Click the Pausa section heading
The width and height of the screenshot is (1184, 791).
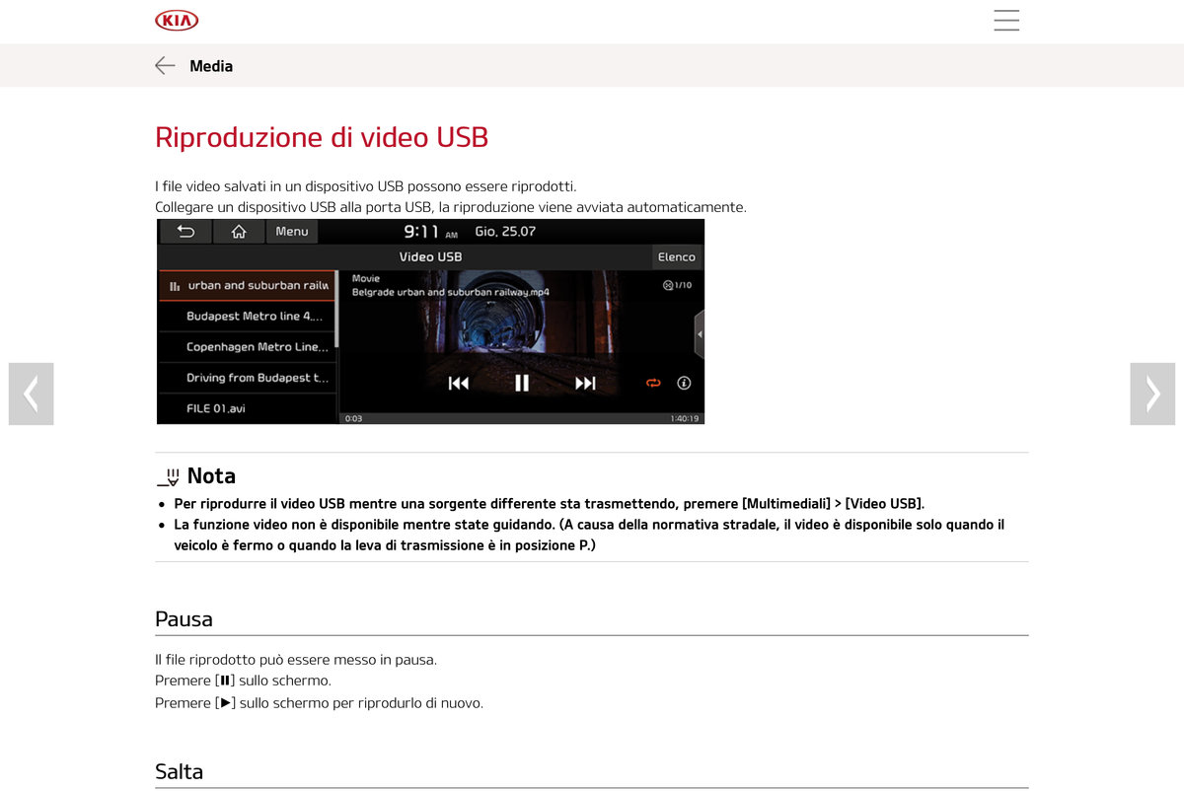tap(184, 619)
